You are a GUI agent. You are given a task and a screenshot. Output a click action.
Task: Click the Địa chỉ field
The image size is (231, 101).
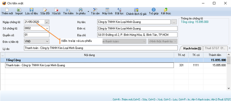pyautogui.click(x=137, y=35)
